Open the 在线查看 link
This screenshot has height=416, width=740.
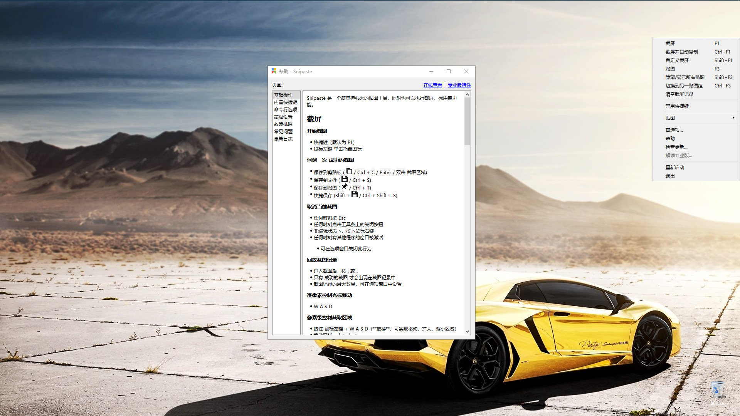[x=432, y=85]
